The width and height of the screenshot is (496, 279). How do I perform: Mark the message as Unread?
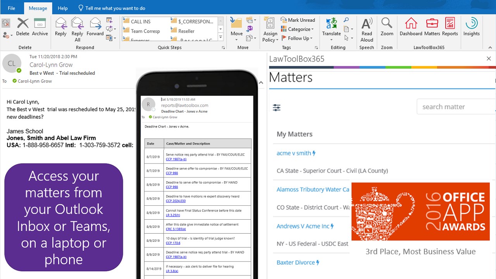click(x=298, y=20)
